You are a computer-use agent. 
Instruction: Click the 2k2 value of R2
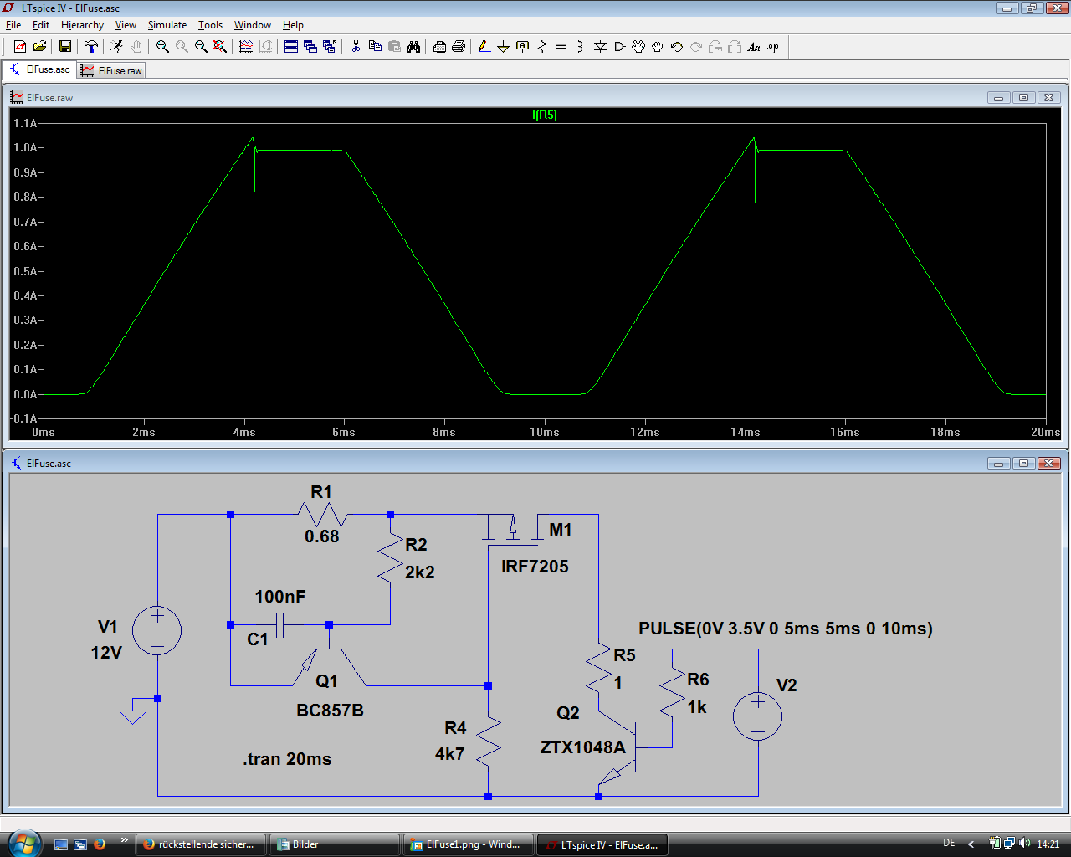tap(420, 572)
